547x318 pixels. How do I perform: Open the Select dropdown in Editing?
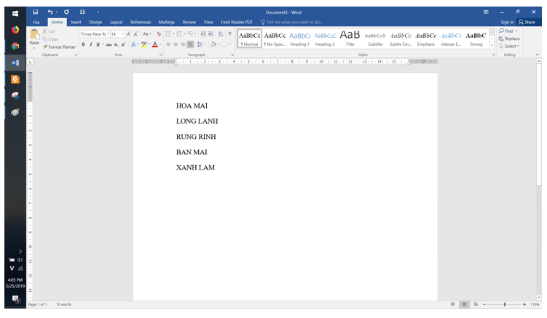point(509,46)
